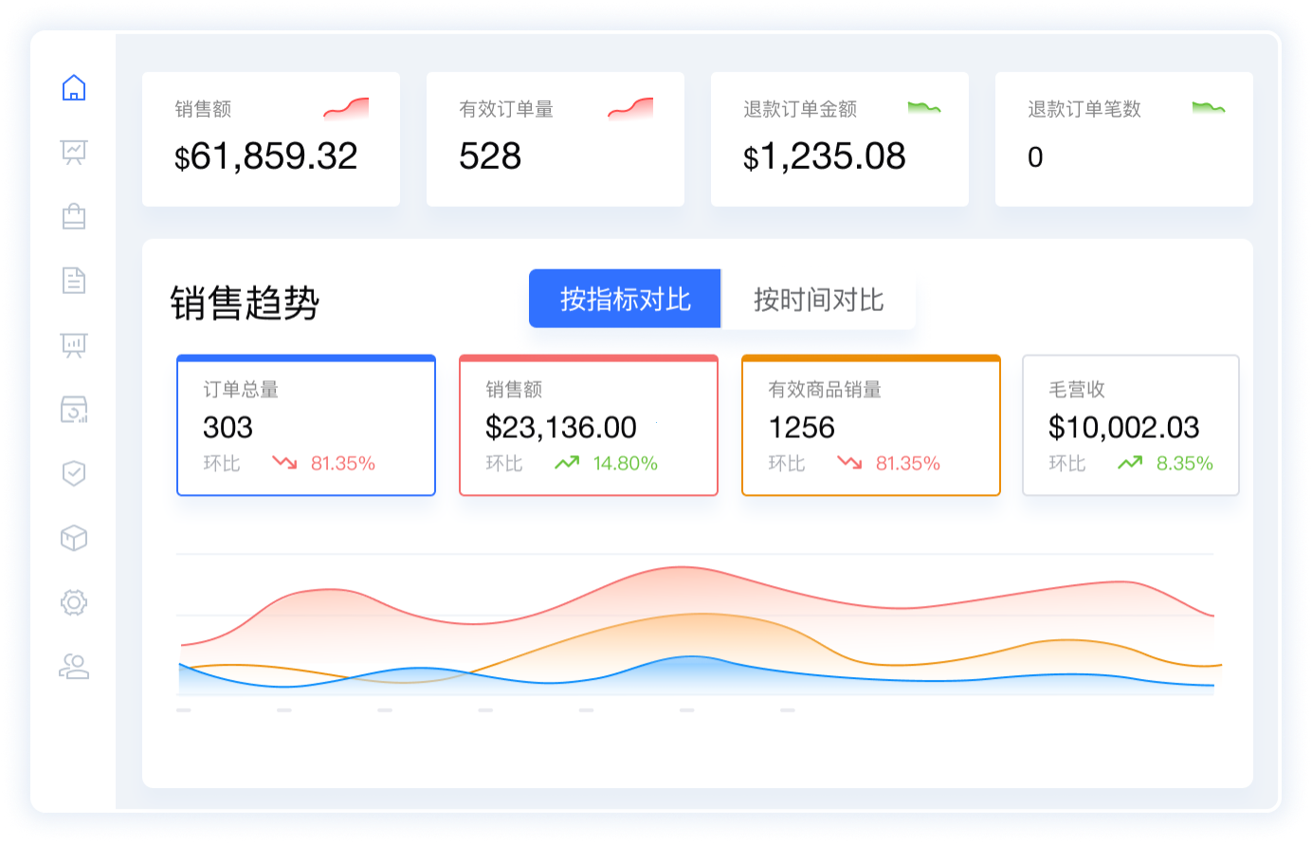The image size is (1312, 844).
Task: Click the bar chart presentation board icon
Action: click(x=74, y=345)
